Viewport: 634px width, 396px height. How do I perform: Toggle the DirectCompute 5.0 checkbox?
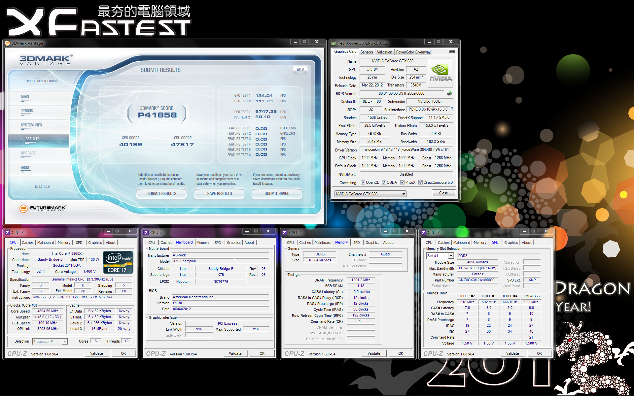coord(420,182)
